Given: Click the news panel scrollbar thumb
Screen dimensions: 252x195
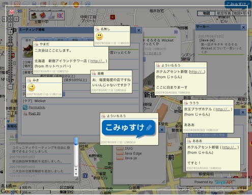Looking at the screenshot, I should 76,141.
